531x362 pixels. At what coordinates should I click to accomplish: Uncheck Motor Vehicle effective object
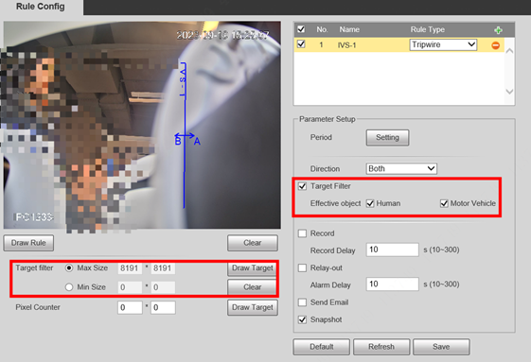pyautogui.click(x=444, y=203)
